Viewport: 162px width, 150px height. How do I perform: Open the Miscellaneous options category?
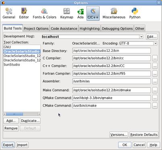114,13
